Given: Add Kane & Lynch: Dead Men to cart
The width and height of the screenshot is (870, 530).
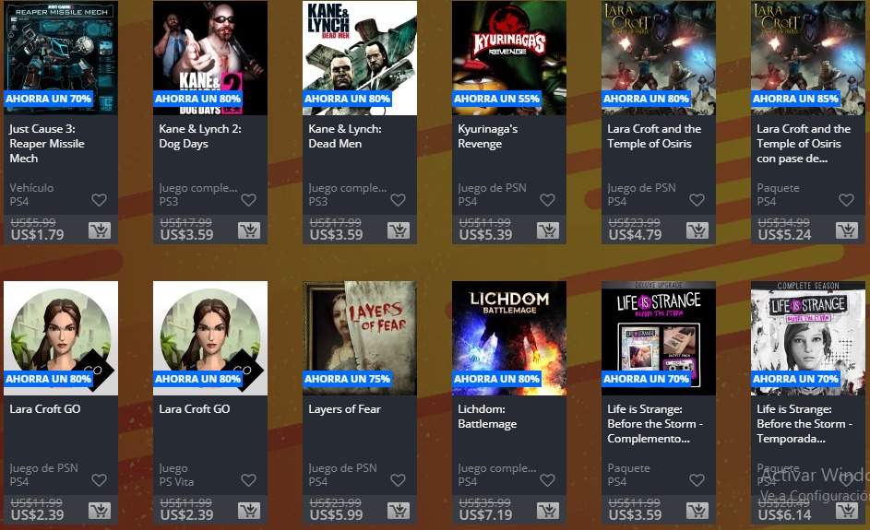Looking at the screenshot, I should pos(399,230).
